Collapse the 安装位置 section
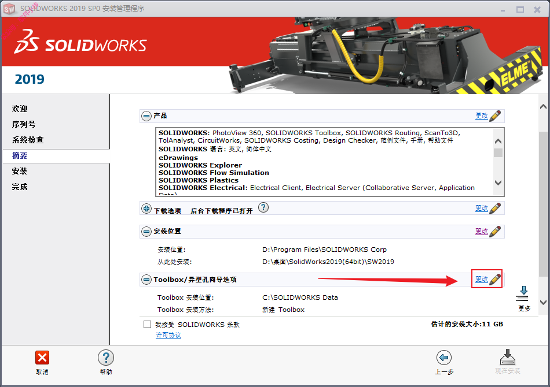This screenshot has width=550, height=387. 146,231
